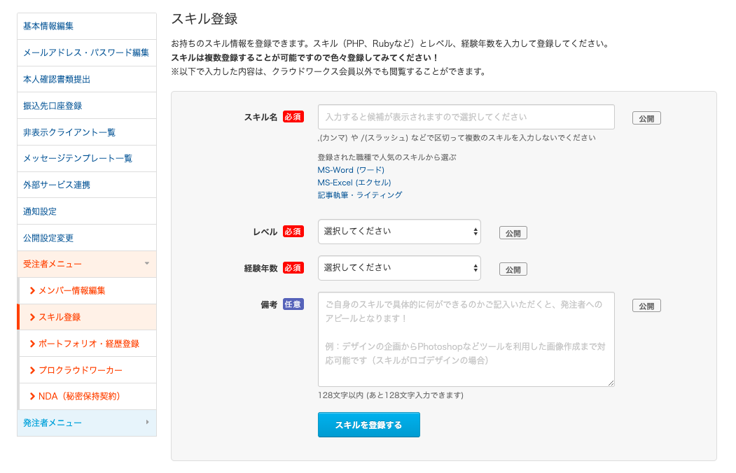Open 基本情報編集 in the sidebar
Image resolution: width=736 pixels, height=473 pixels.
pyautogui.click(x=87, y=27)
